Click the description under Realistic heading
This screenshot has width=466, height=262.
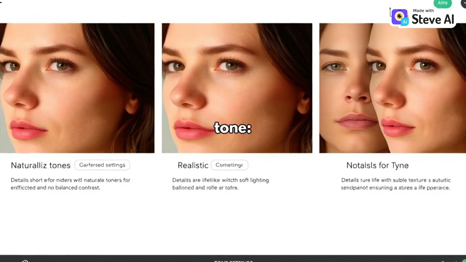(x=221, y=184)
